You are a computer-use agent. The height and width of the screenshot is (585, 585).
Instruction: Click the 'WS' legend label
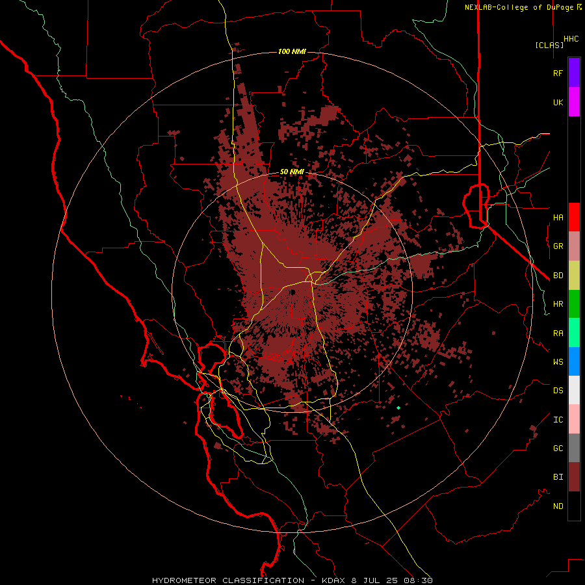(558, 362)
